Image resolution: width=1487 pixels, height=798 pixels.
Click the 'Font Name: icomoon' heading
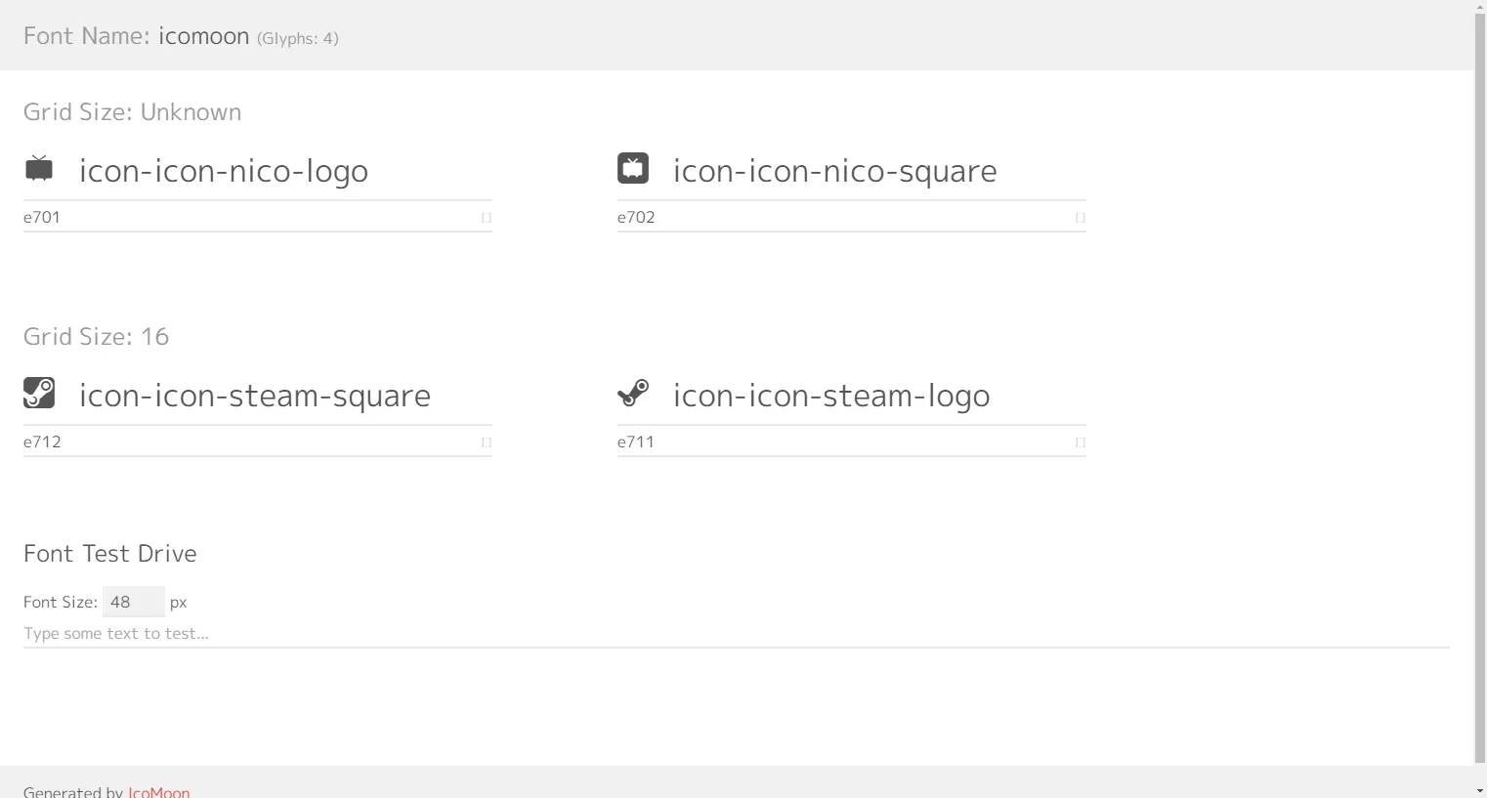[137, 36]
